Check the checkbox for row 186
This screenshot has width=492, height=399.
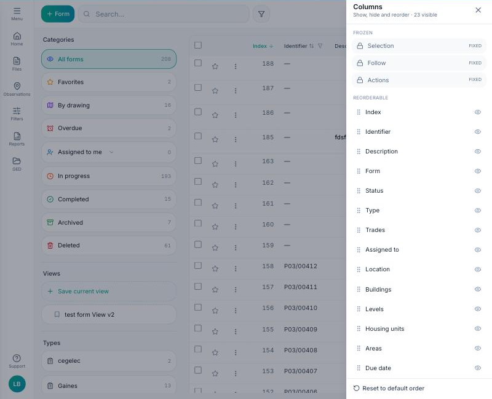pos(198,112)
